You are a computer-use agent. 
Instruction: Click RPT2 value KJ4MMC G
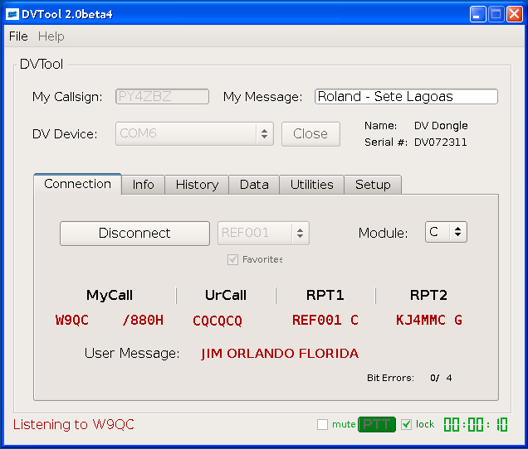pyautogui.click(x=428, y=320)
